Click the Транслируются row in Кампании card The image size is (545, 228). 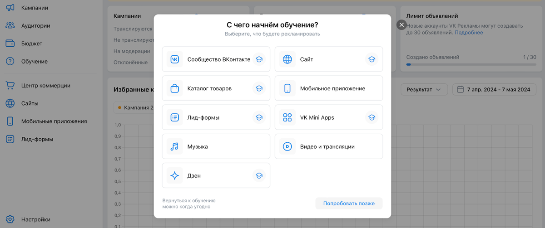[133, 29]
